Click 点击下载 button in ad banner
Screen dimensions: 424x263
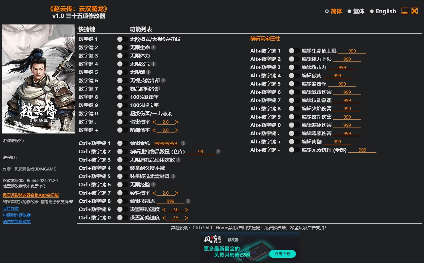point(282,254)
